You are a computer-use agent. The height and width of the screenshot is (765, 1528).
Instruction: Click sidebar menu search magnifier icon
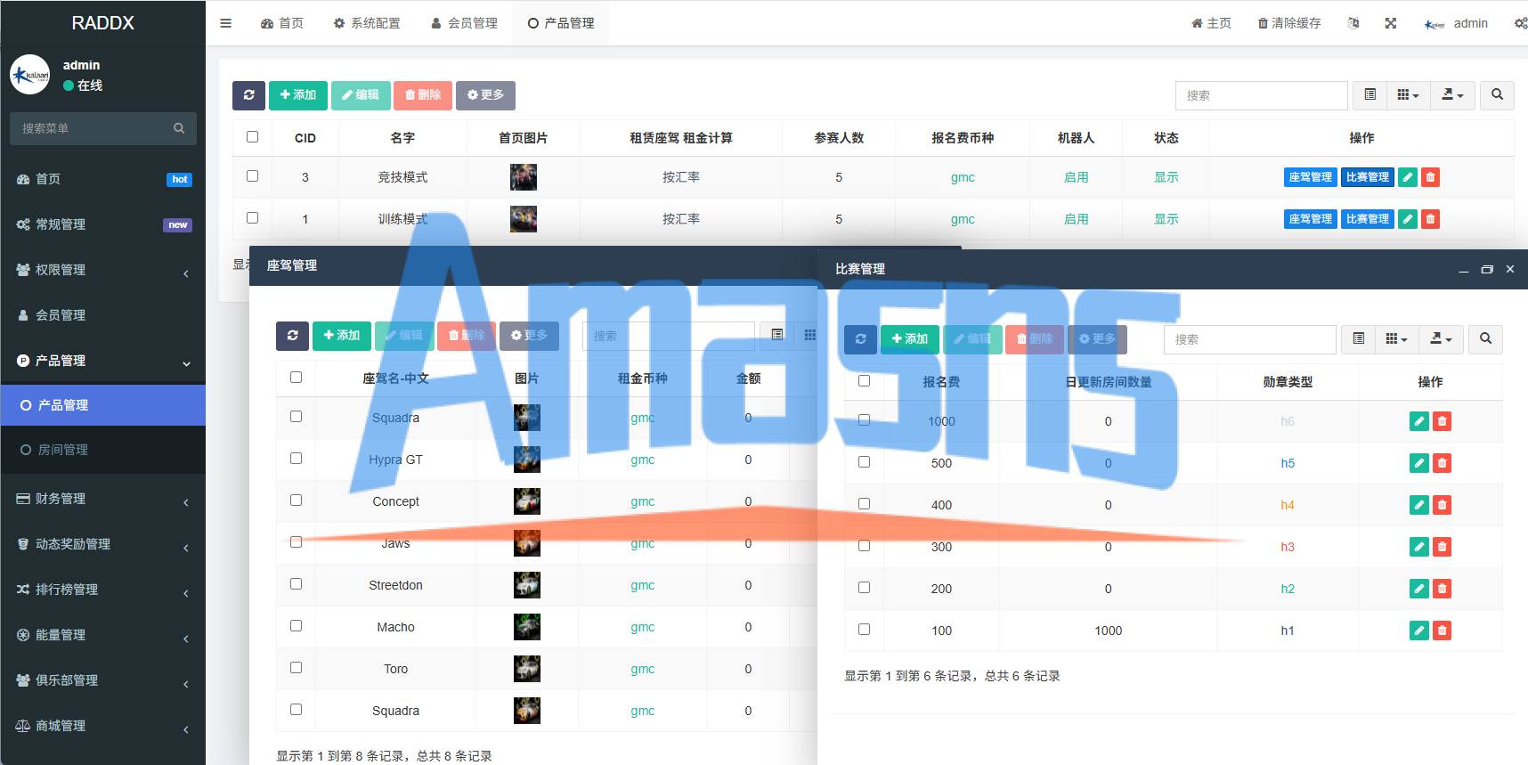pyautogui.click(x=179, y=128)
